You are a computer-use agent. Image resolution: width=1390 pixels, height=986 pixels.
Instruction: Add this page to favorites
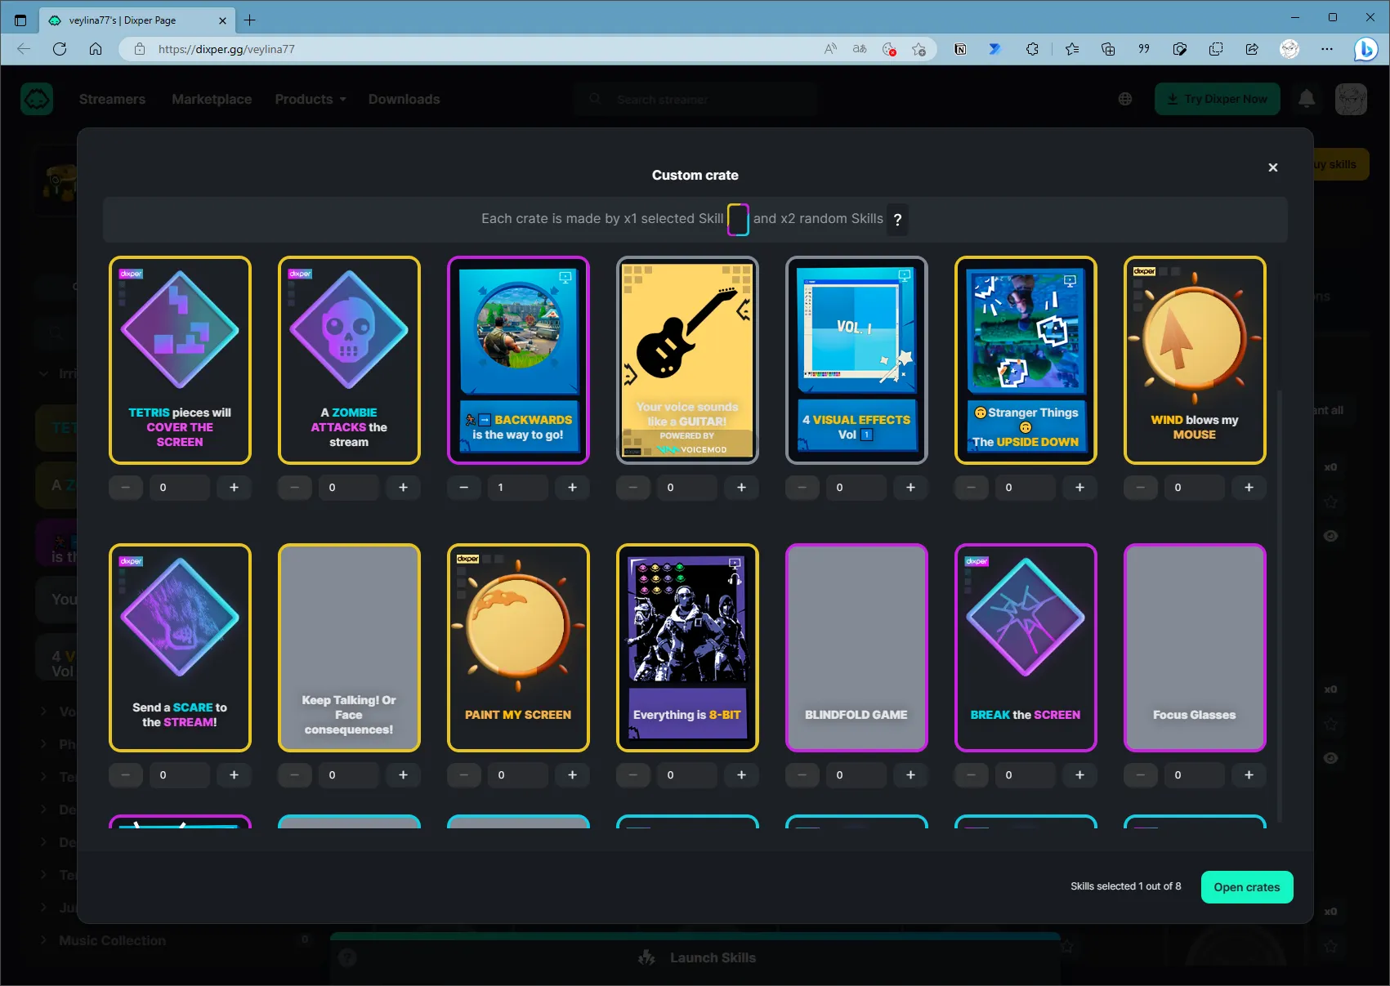tap(918, 49)
